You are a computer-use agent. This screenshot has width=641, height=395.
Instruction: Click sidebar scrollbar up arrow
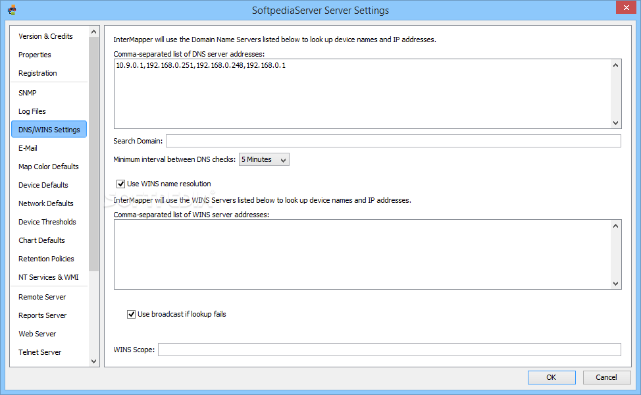coord(93,32)
